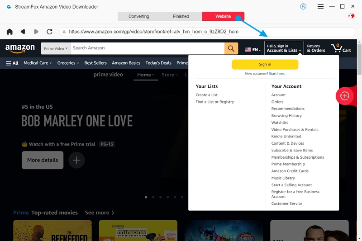Image resolution: width=362 pixels, height=241 pixels.
Task: Open the shopping Cart icon
Action: 341,48
